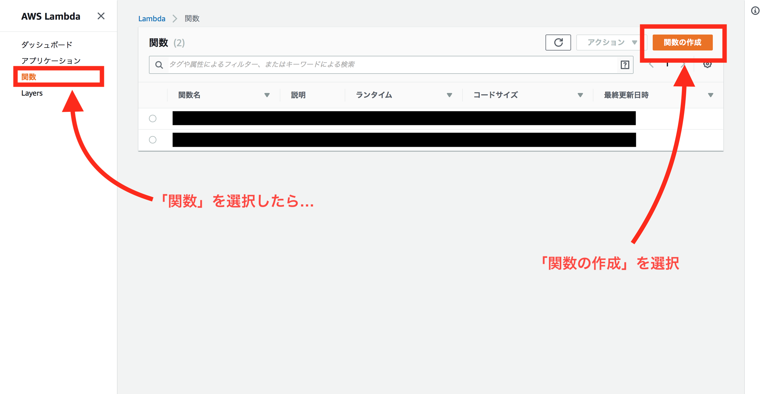Image resolution: width=766 pixels, height=394 pixels.
Task: Click the search magnifier icon
Action: tap(159, 65)
